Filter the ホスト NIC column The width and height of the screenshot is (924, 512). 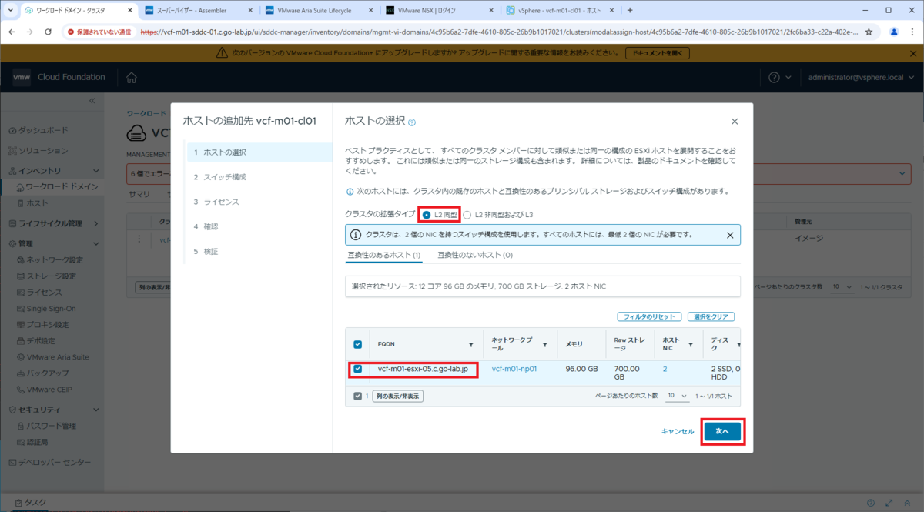pyautogui.click(x=691, y=346)
